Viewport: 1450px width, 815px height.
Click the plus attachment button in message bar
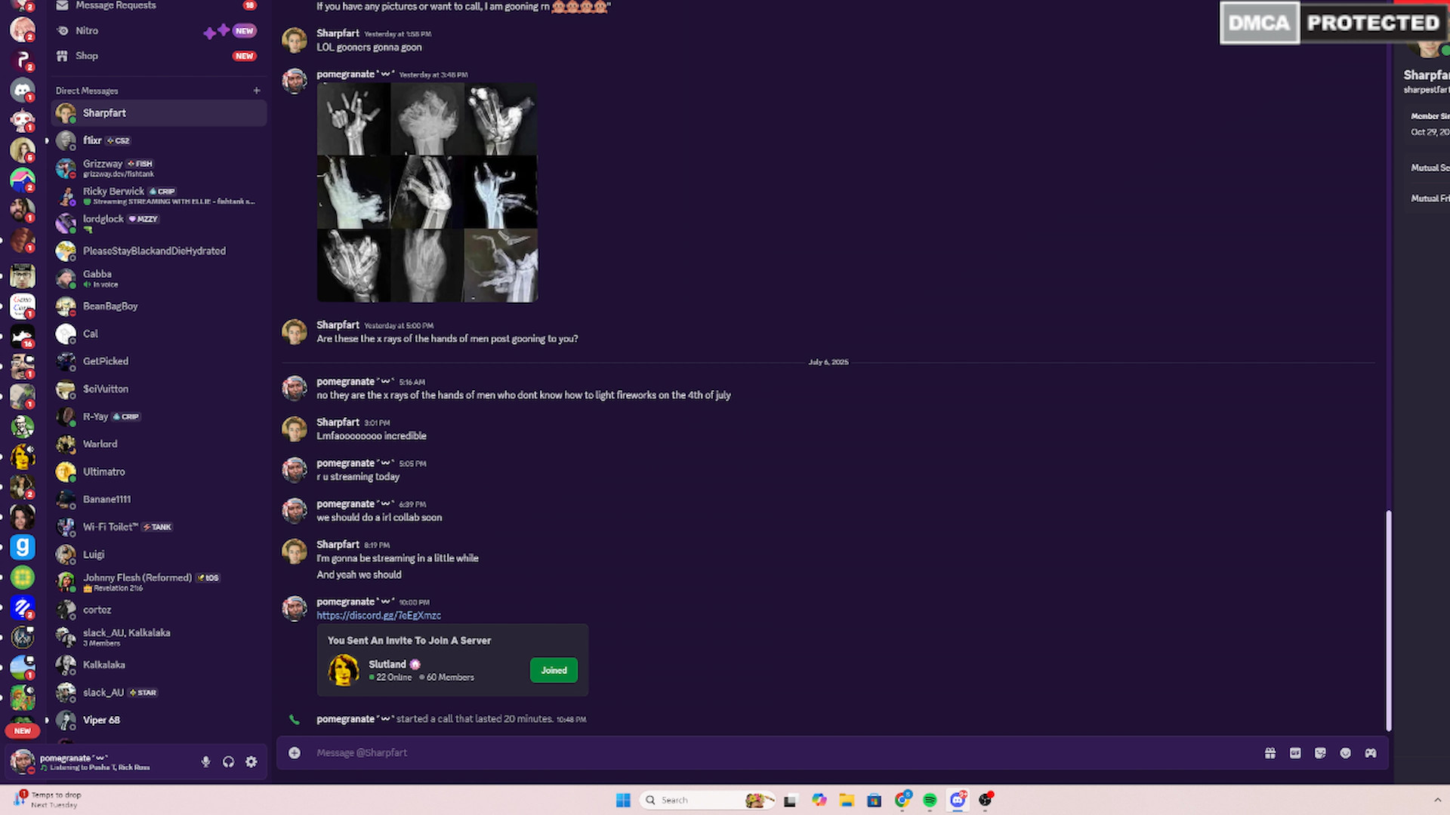[x=295, y=753]
